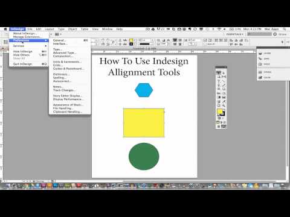Open Track Changes preferences
Viewport: 290px width, 217px height.
click(69, 90)
